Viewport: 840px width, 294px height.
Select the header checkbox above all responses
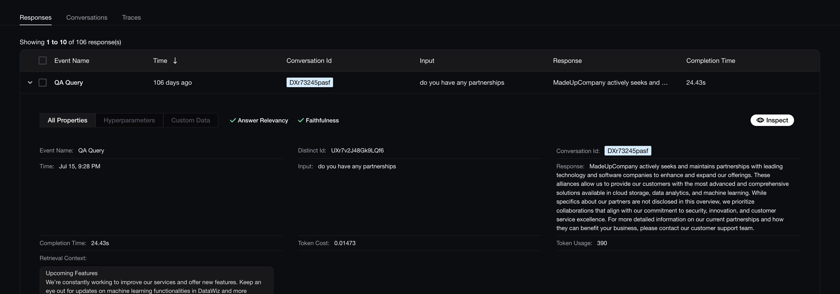click(x=43, y=60)
